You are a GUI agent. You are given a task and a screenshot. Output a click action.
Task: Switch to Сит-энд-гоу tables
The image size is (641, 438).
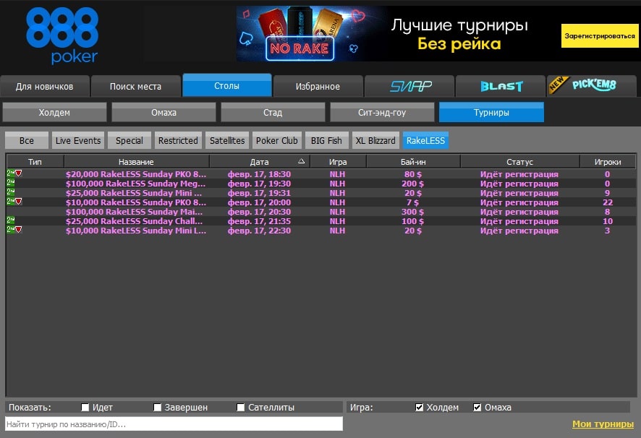click(x=382, y=112)
